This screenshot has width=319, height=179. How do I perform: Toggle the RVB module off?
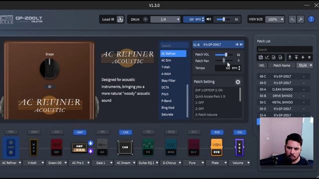pos(217,132)
